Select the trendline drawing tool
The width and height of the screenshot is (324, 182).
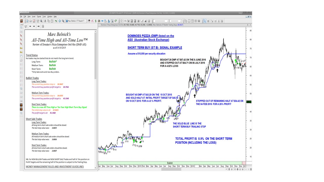[x=212, y=21]
